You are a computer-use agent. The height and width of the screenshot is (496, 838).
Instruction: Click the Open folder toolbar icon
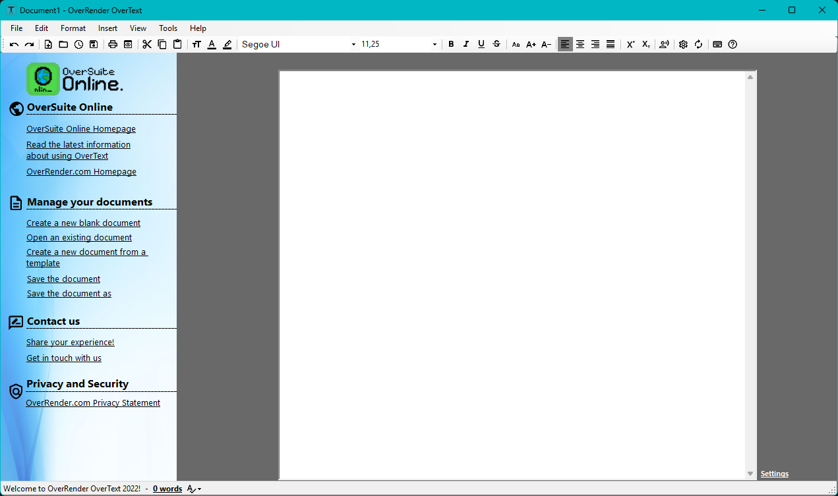point(63,45)
